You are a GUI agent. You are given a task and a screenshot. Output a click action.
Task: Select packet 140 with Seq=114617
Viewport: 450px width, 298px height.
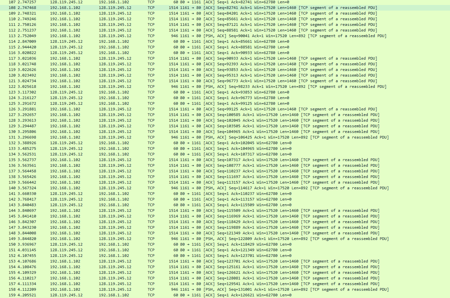pyautogui.click(x=133, y=188)
